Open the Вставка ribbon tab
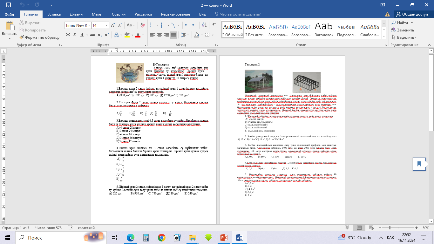 tap(54, 14)
